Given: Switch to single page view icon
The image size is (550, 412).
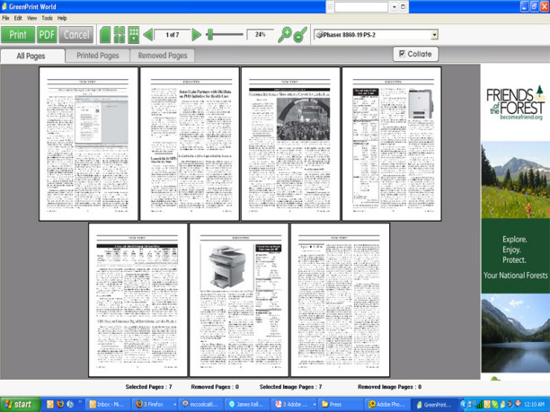Looking at the screenshot, I should click(x=105, y=35).
